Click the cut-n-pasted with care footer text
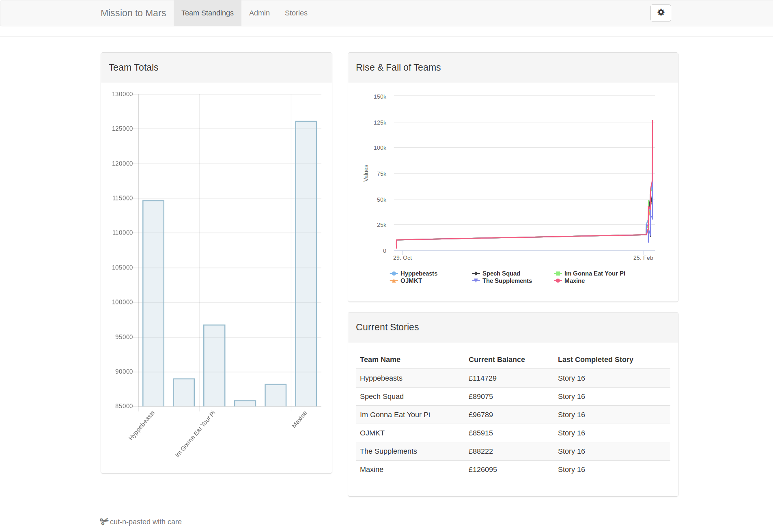The height and width of the screenshot is (532, 773). (x=146, y=522)
